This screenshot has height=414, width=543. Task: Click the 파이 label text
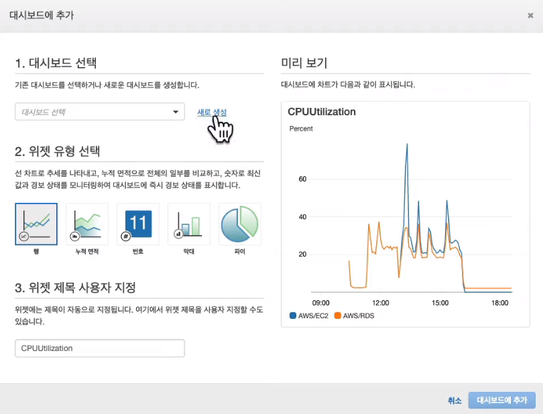[239, 252]
